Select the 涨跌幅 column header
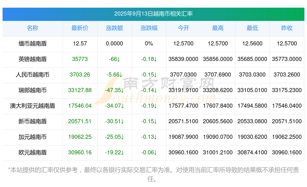The width and height of the screenshot is (307, 187). tap(149, 28)
